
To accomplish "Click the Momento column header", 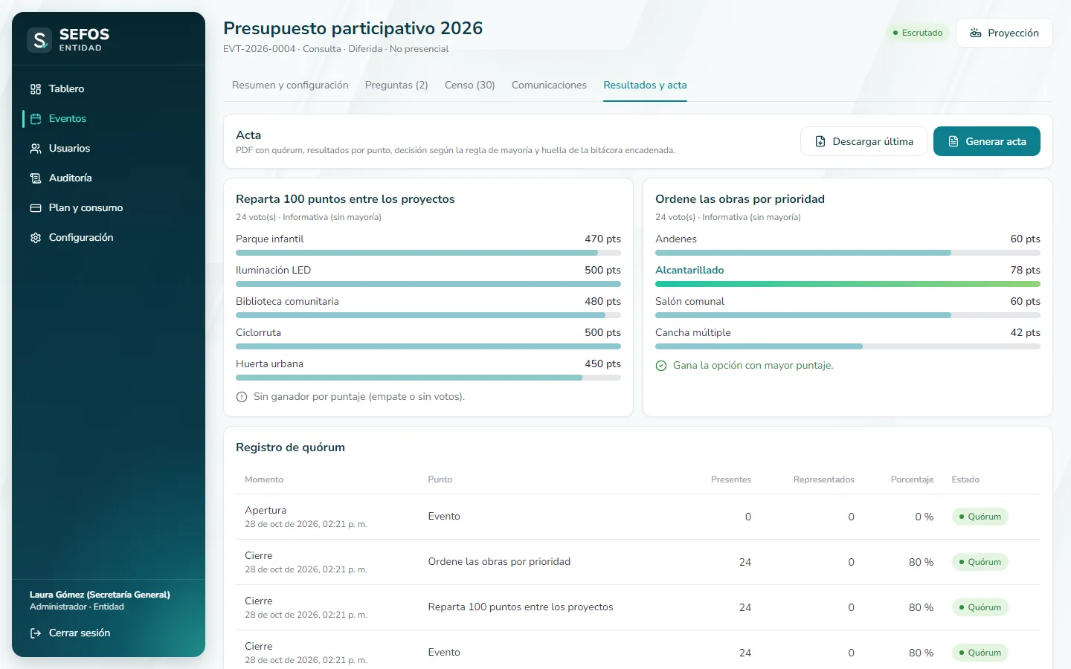I will (x=264, y=479).
